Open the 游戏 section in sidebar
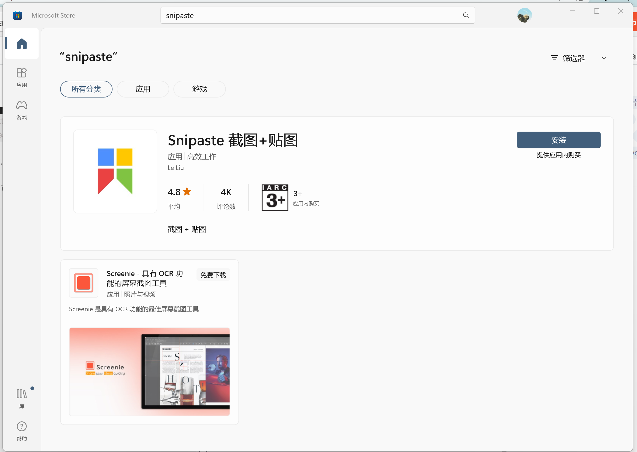 click(22, 110)
